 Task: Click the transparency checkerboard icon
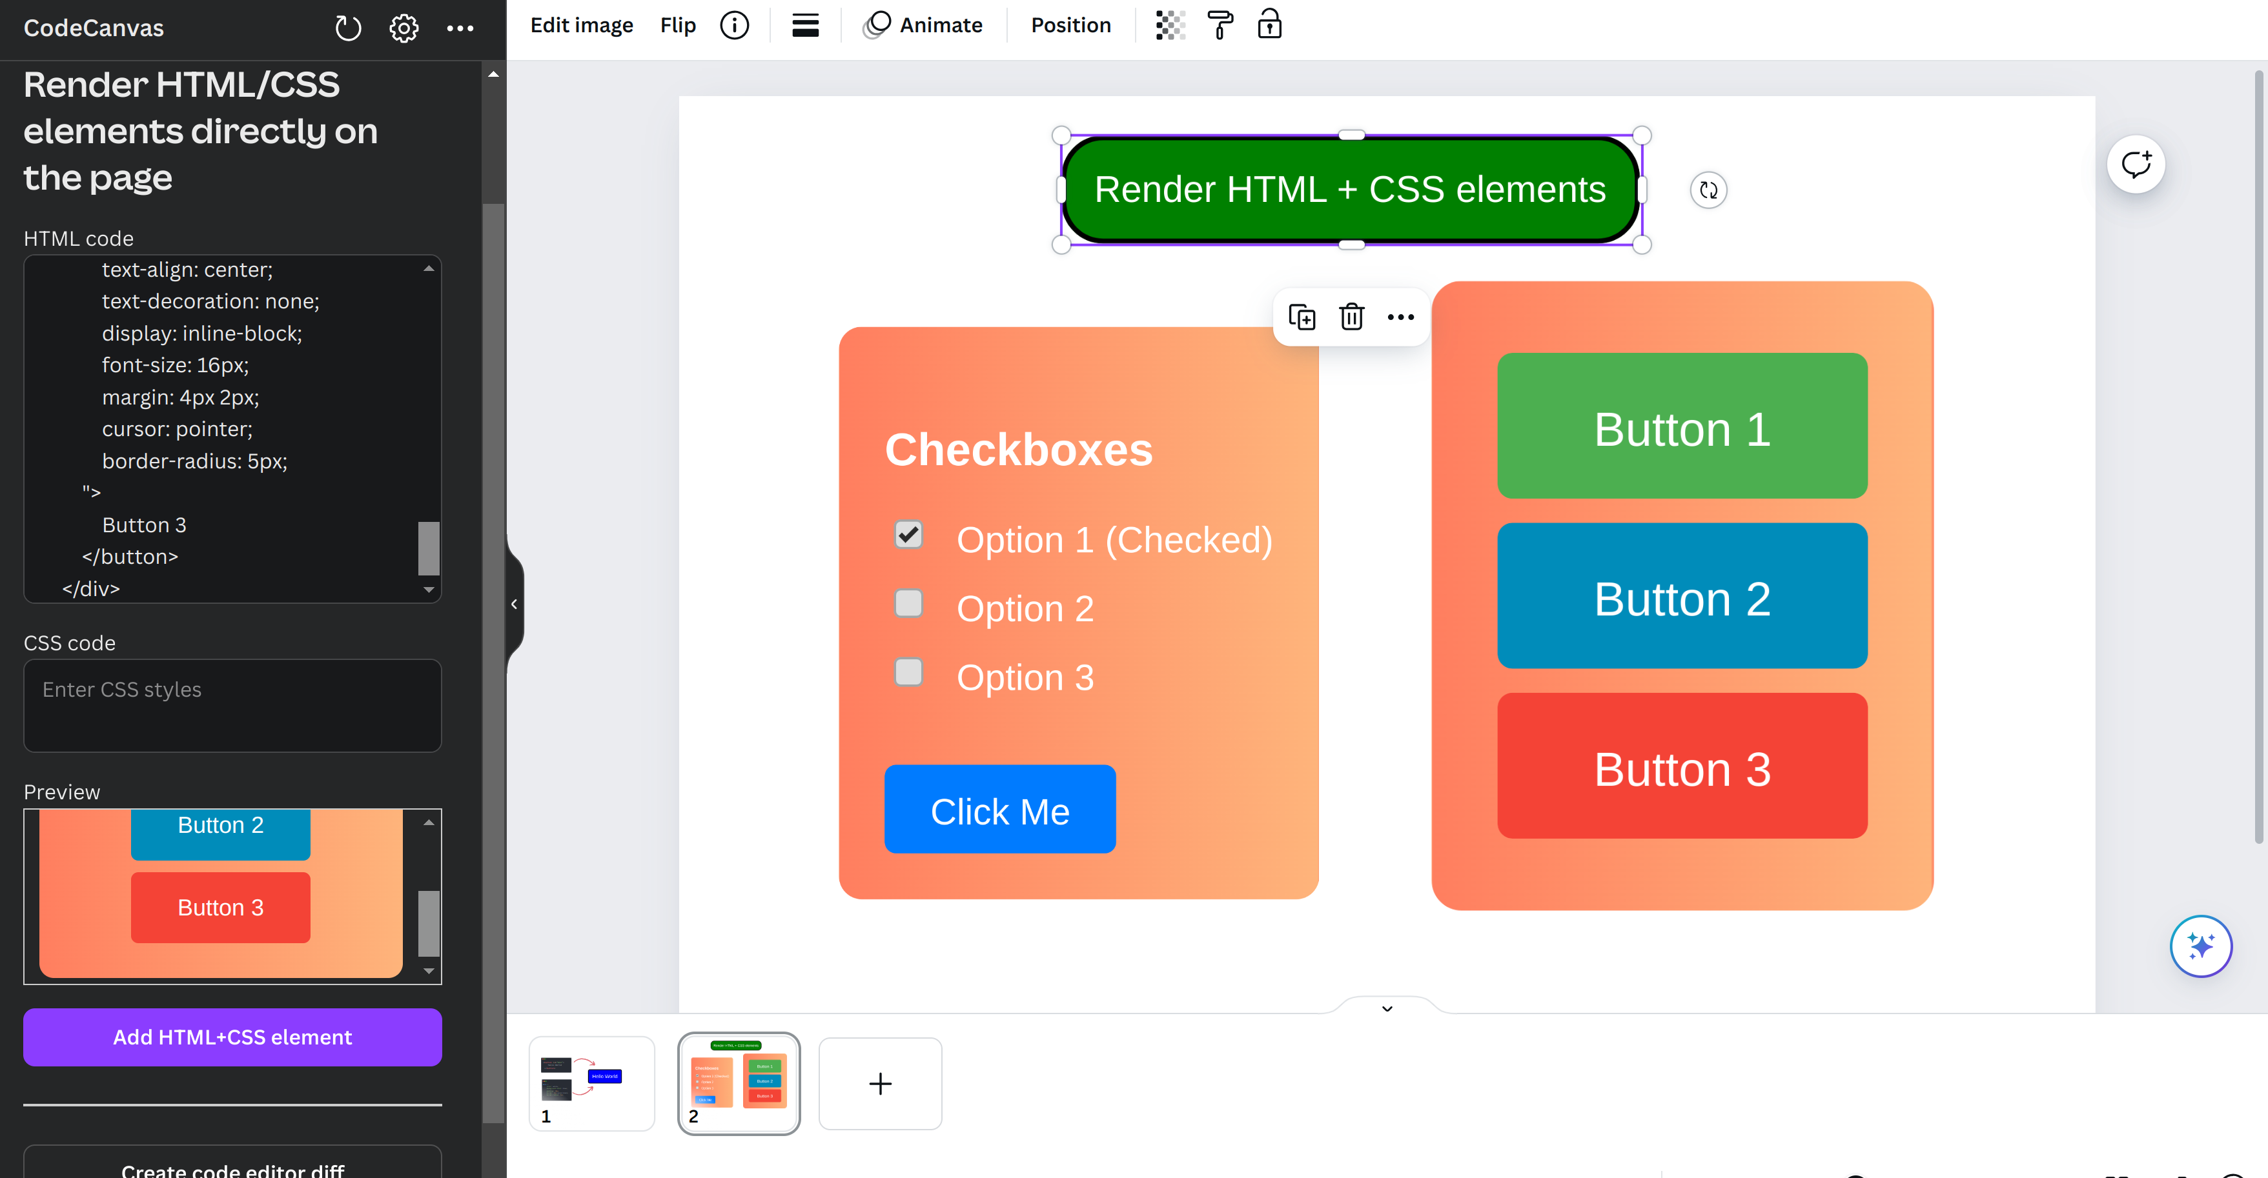coord(1169,26)
